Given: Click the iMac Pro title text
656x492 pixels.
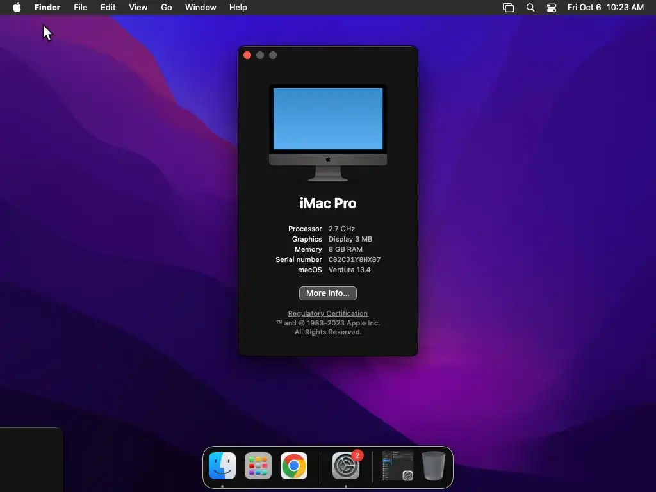Looking at the screenshot, I should click(328, 203).
